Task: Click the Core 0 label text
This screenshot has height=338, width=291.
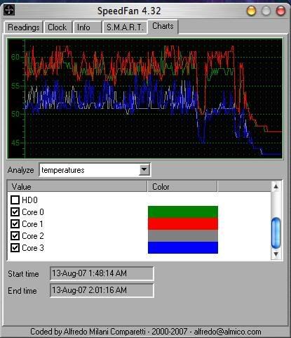Action: click(x=33, y=212)
